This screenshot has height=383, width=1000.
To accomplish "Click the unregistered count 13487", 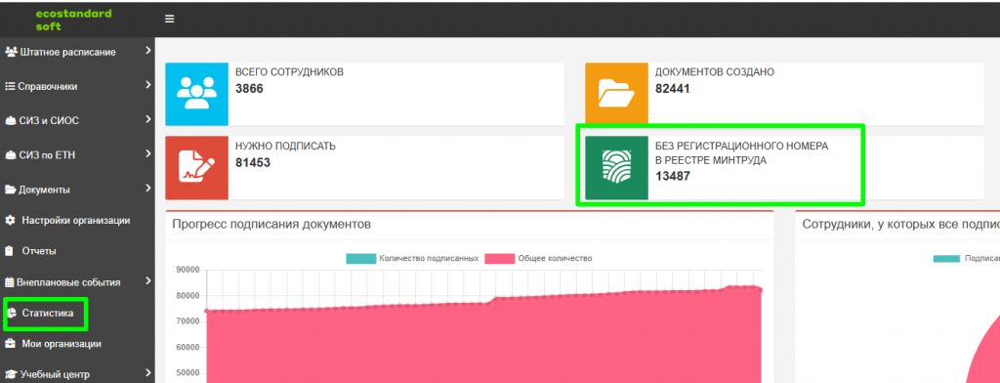I will [x=673, y=177].
